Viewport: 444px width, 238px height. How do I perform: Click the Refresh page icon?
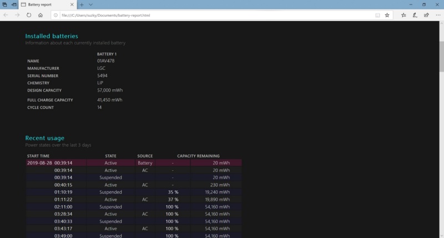(x=29, y=15)
